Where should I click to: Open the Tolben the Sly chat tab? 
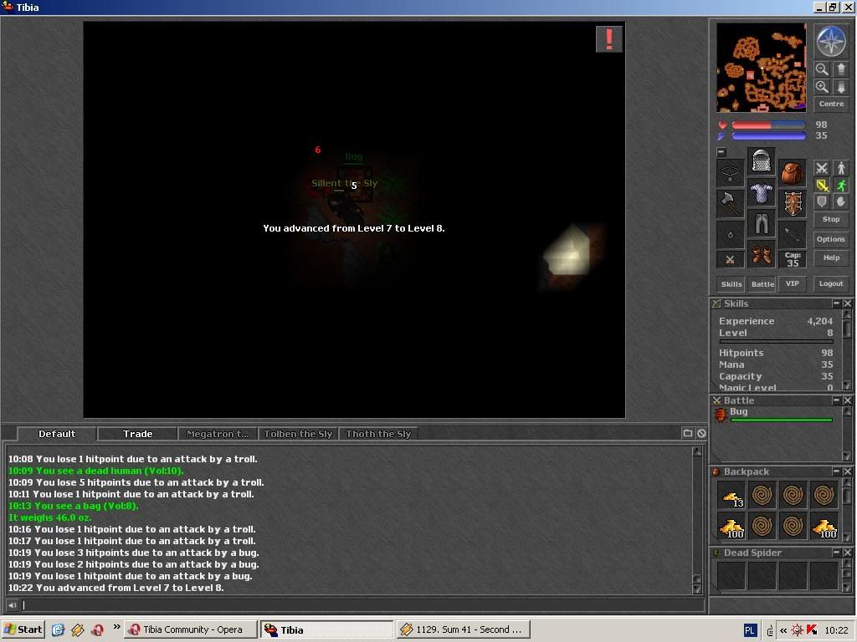[298, 434]
